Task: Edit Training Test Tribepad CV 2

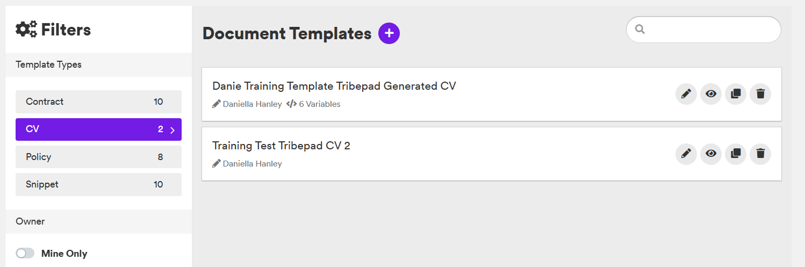Action: pos(686,154)
